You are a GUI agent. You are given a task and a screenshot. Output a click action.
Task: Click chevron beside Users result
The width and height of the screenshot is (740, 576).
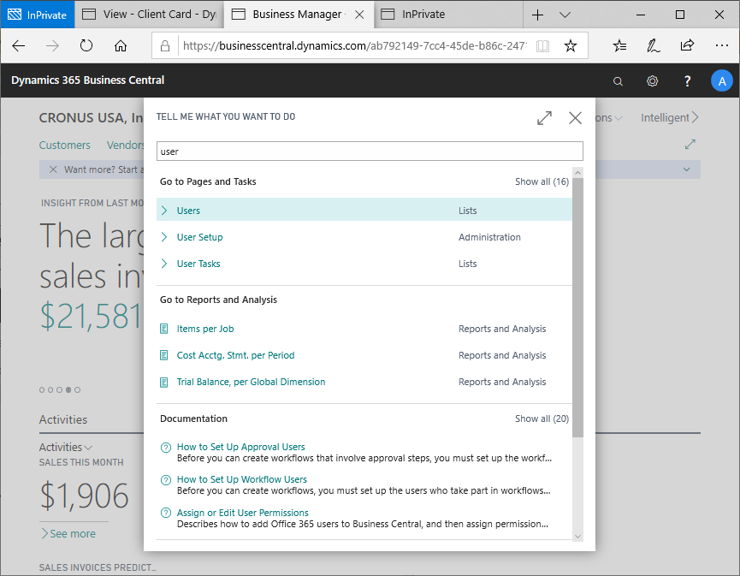[164, 211]
